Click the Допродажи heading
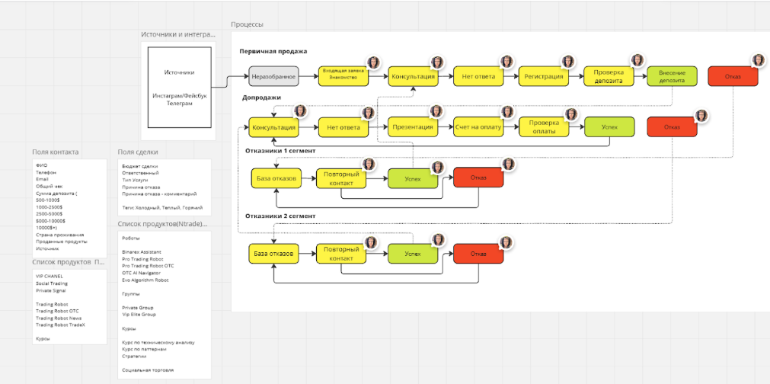 tap(261, 98)
